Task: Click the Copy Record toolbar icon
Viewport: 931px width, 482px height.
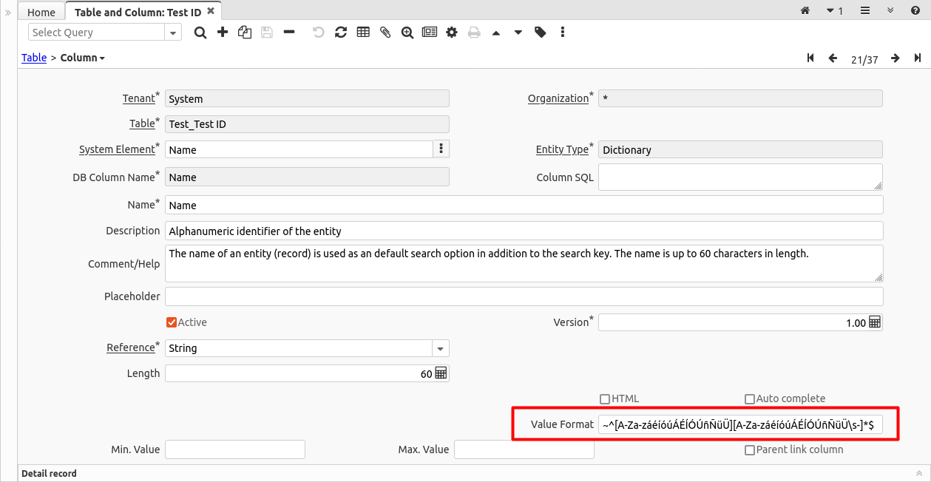Action: (245, 33)
